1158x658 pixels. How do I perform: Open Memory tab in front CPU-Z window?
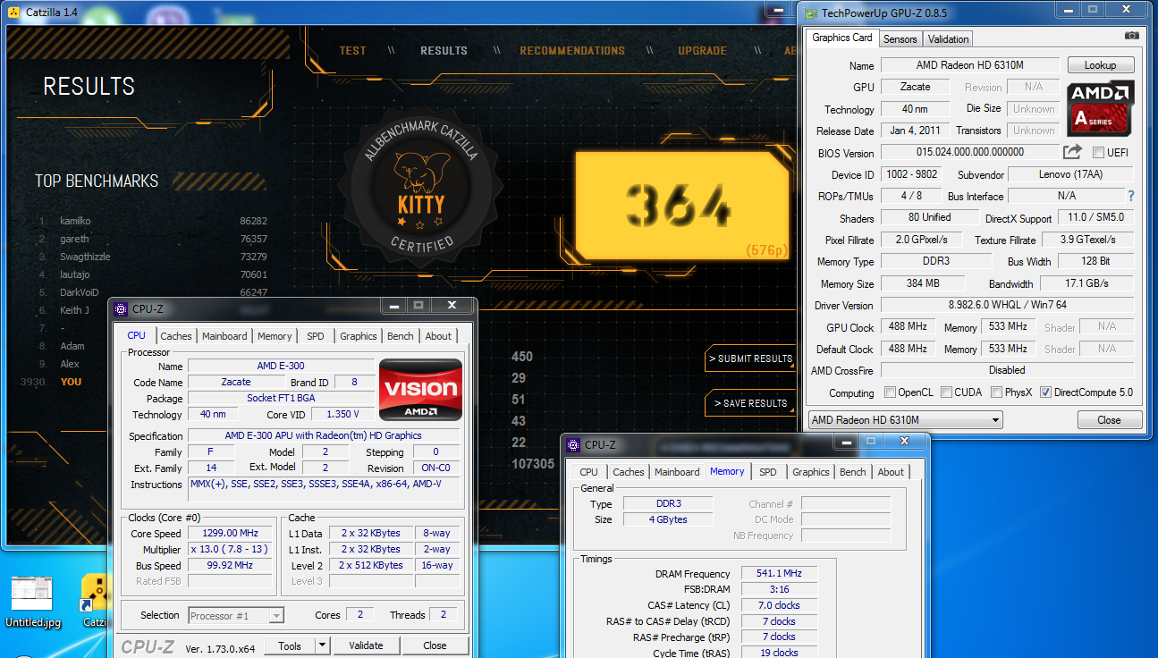click(x=275, y=336)
